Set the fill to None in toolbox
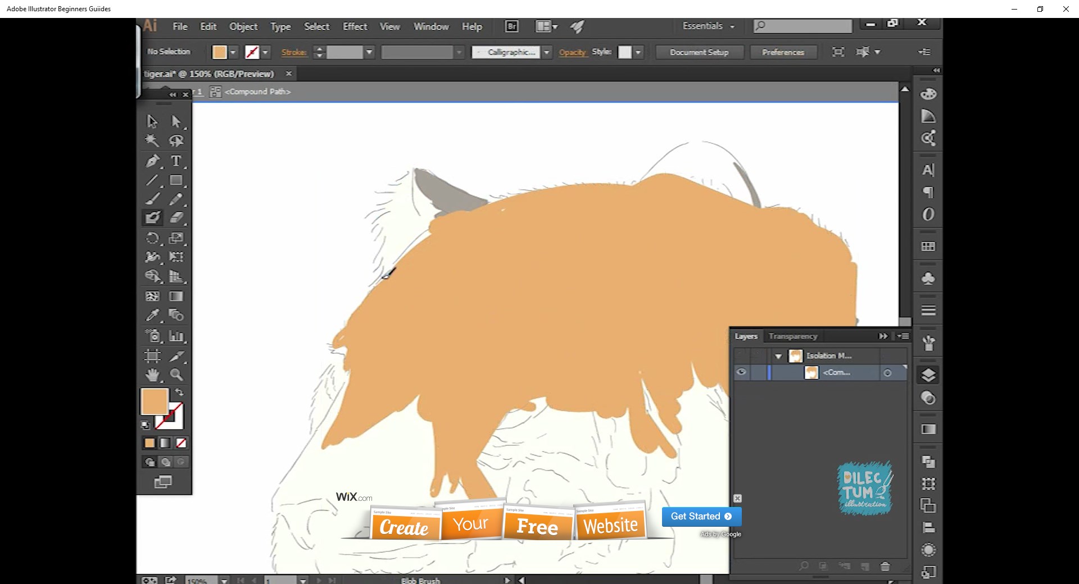The image size is (1079, 584). click(181, 443)
